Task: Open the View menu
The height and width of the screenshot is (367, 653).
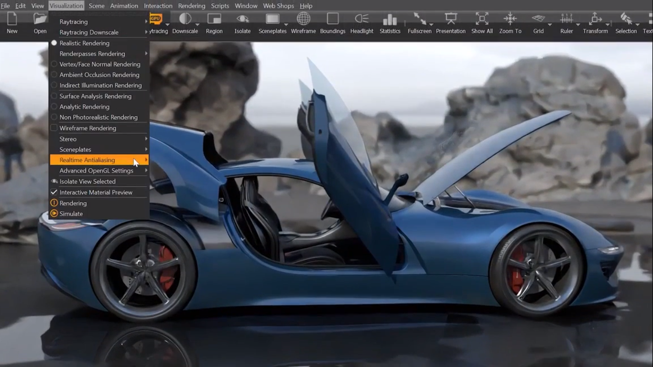Action: coord(38,6)
